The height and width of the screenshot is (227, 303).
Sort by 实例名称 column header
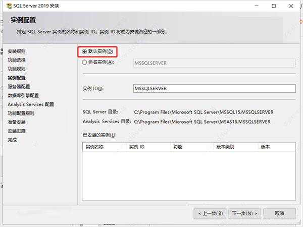click(105, 147)
